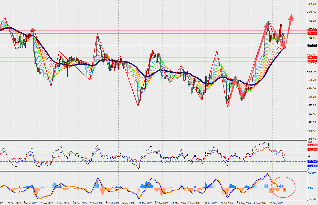The image size is (318, 205).
Task: Click the 13 Aug 2026 date label
Action: [x=243, y=203]
